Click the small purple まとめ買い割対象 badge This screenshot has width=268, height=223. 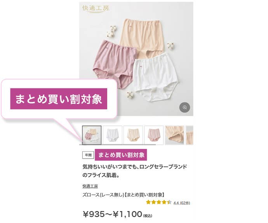click(121, 155)
